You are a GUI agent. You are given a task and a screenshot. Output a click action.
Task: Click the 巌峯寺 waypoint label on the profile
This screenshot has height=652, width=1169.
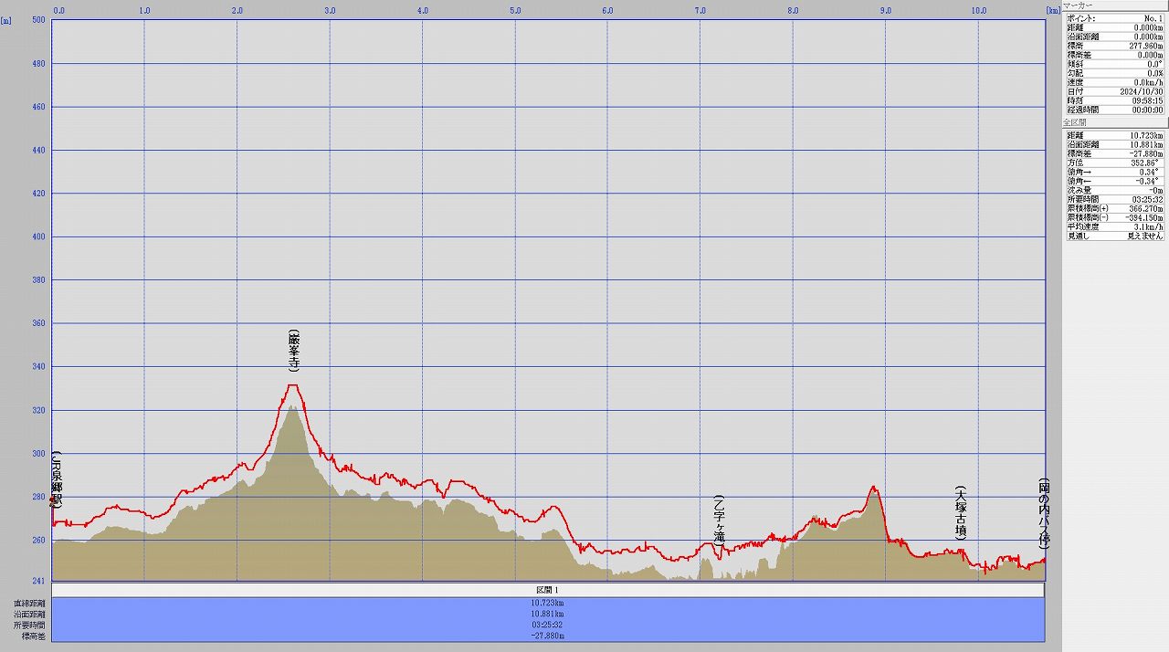tap(293, 352)
